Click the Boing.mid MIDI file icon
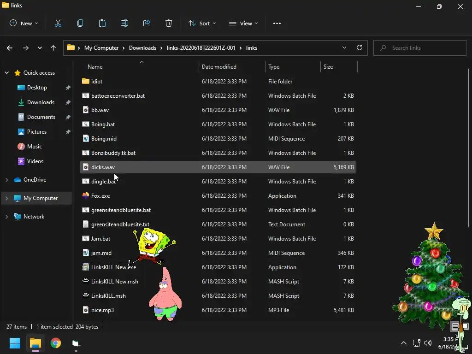This screenshot has width=472, height=354. coord(86,138)
